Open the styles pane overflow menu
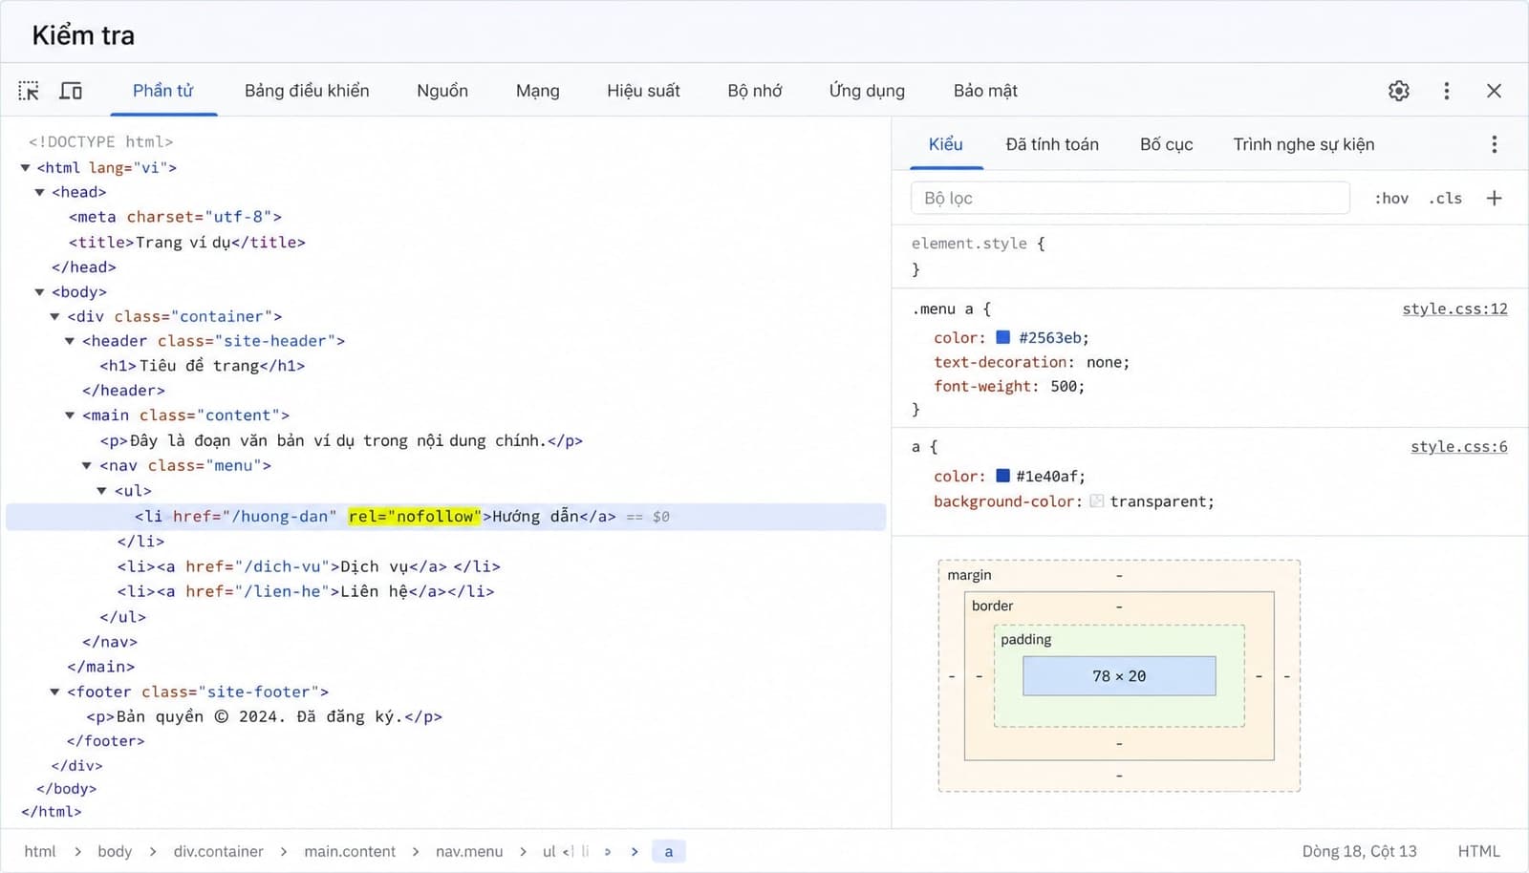This screenshot has height=873, width=1529. coord(1495,144)
